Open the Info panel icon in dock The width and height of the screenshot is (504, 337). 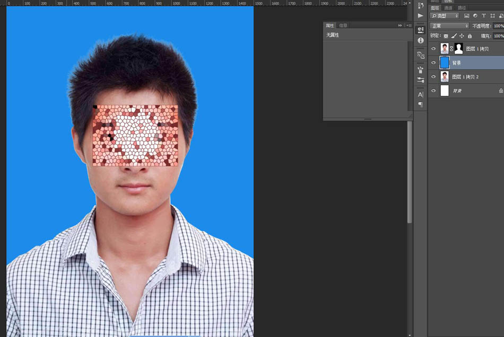point(421,40)
